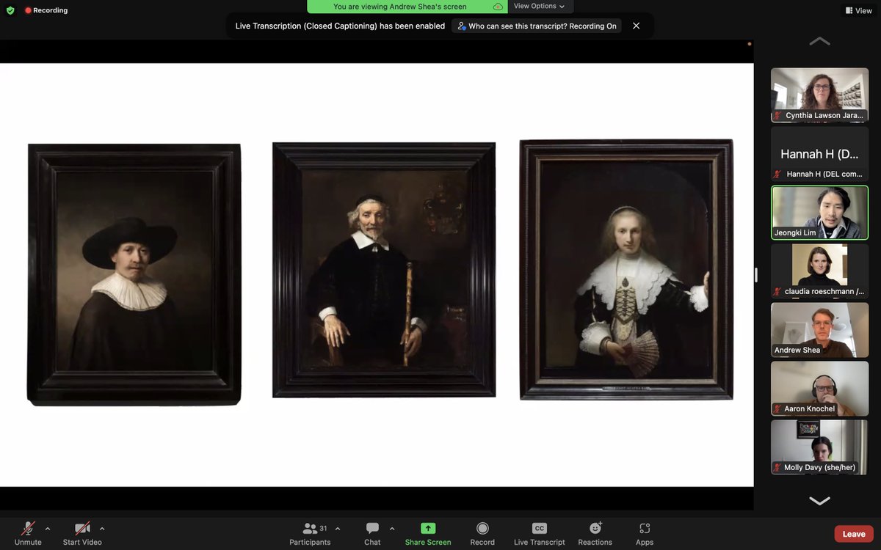Image resolution: width=881 pixels, height=550 pixels.
Task: Select Jeongki Lim's video tile
Action: pyautogui.click(x=819, y=213)
